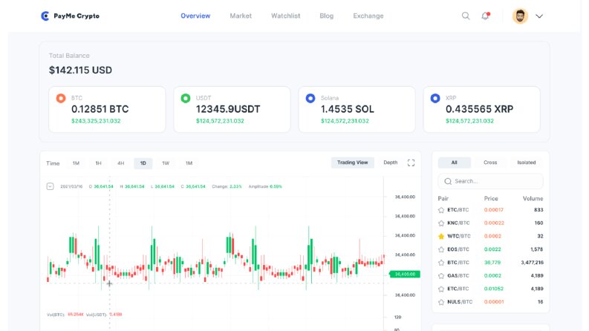
Task: Switch chart to Trading View
Action: pyautogui.click(x=352, y=163)
